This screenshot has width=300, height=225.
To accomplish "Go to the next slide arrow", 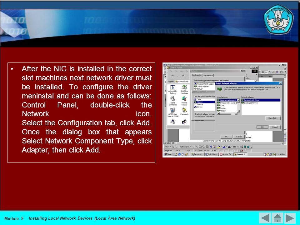I will pos(290,218).
